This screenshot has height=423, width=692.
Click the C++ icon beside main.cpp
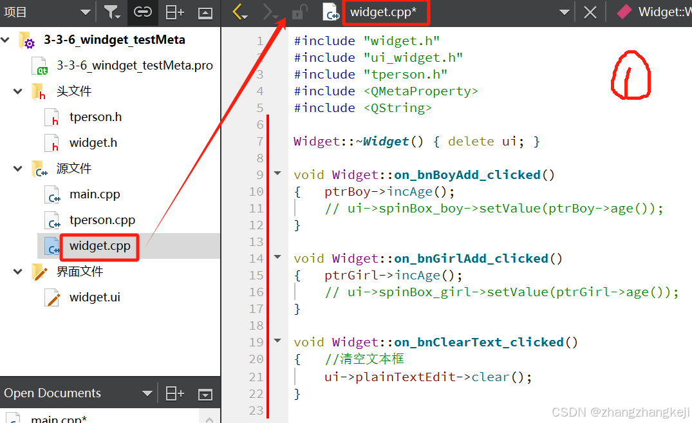pyautogui.click(x=52, y=194)
